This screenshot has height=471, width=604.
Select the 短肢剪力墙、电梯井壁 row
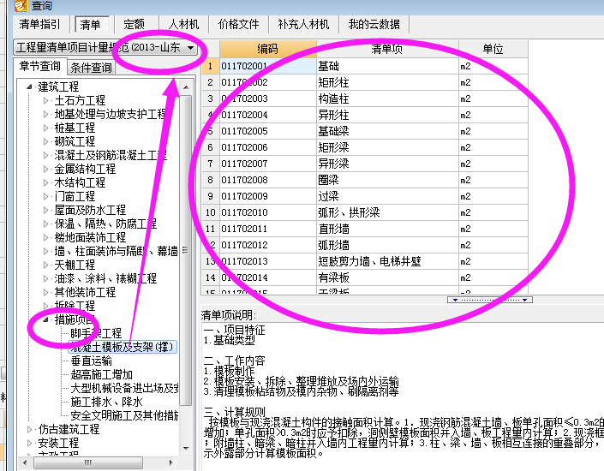coord(365,261)
